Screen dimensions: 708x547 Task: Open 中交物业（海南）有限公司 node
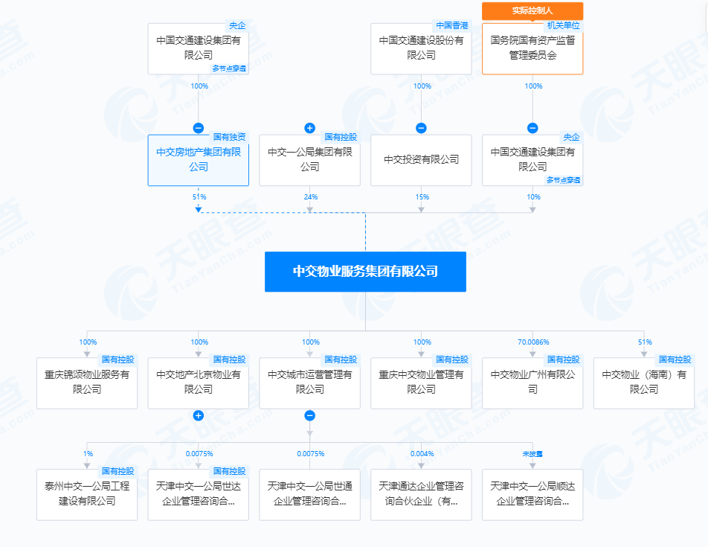(x=644, y=383)
